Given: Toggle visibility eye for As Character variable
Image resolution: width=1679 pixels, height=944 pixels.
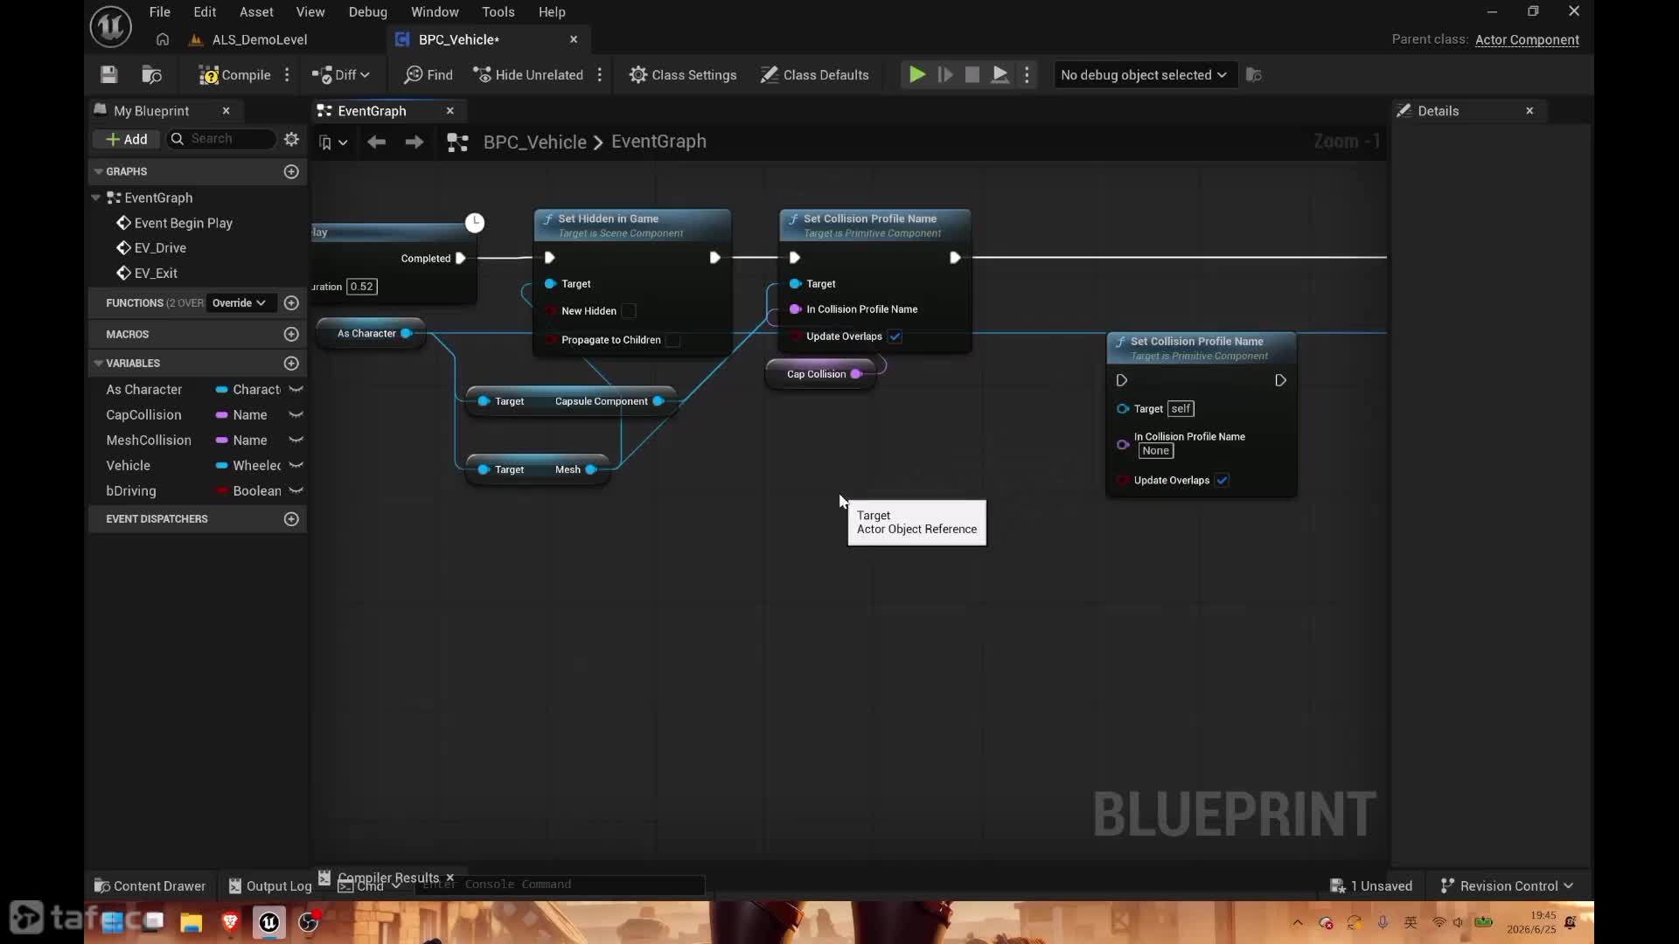Looking at the screenshot, I should point(296,390).
